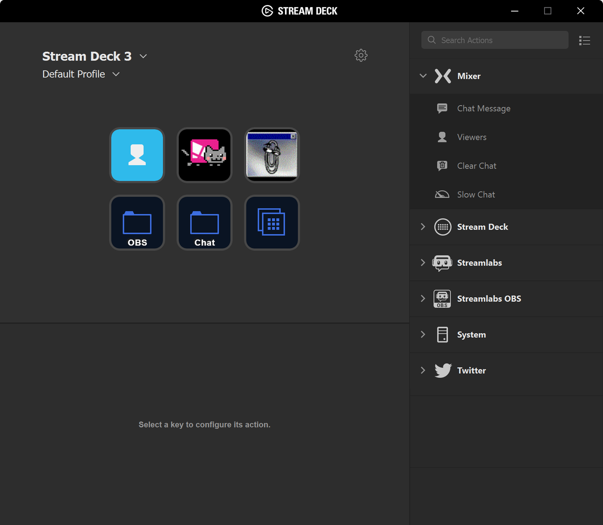Open the Stream Deck 3 device dropdown
The image size is (603, 525).
(143, 56)
